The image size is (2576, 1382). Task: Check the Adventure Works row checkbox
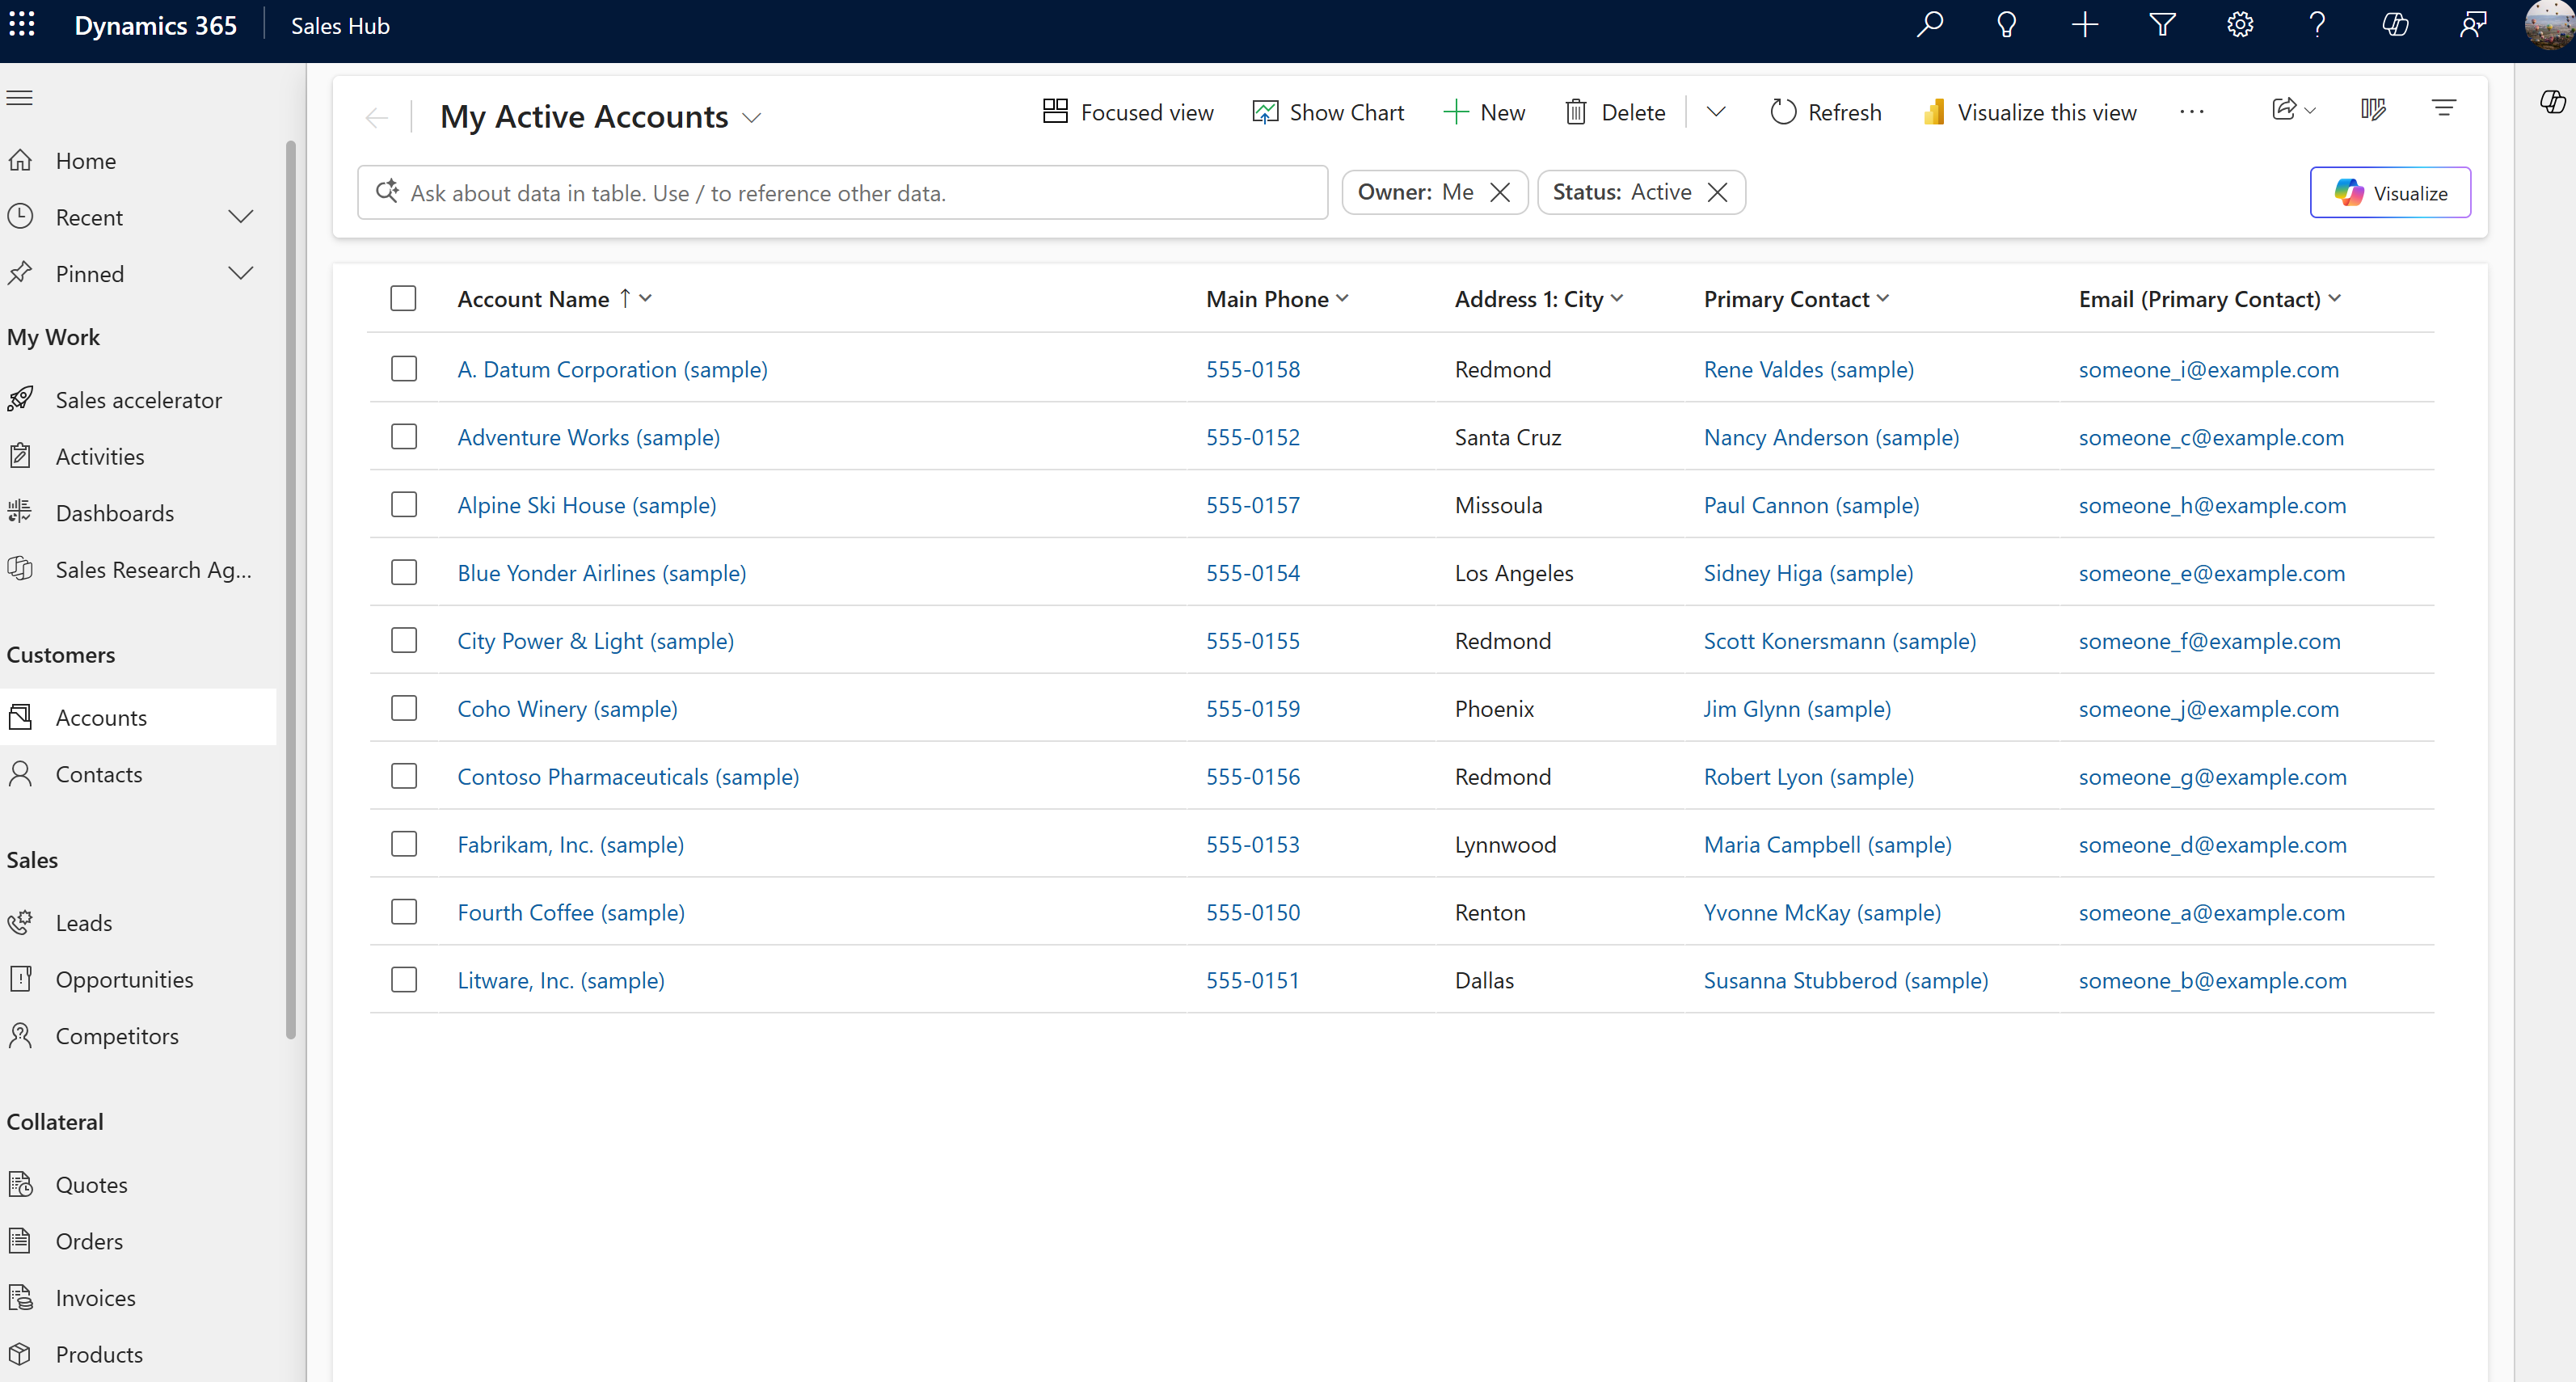(404, 437)
